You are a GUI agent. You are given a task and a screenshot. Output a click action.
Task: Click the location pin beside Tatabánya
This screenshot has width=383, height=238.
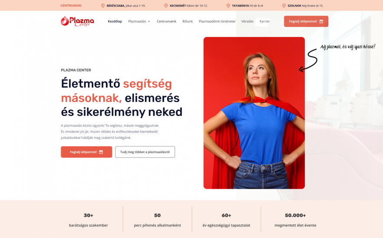228,5
